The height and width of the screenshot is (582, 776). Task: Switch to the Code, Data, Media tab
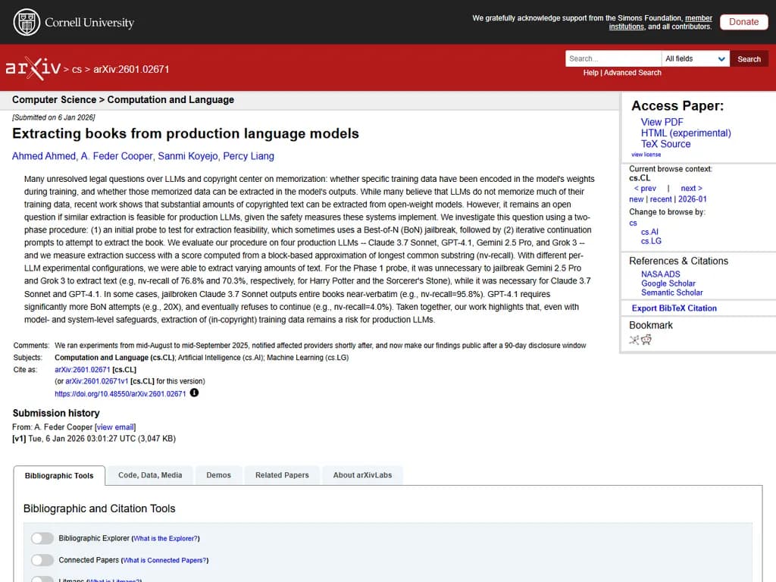click(x=150, y=475)
